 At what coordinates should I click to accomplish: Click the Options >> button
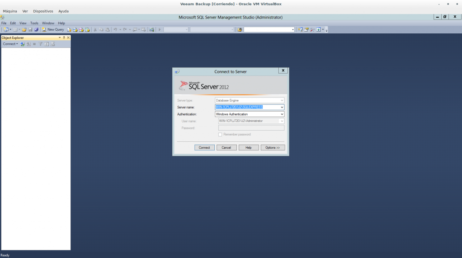click(x=273, y=148)
